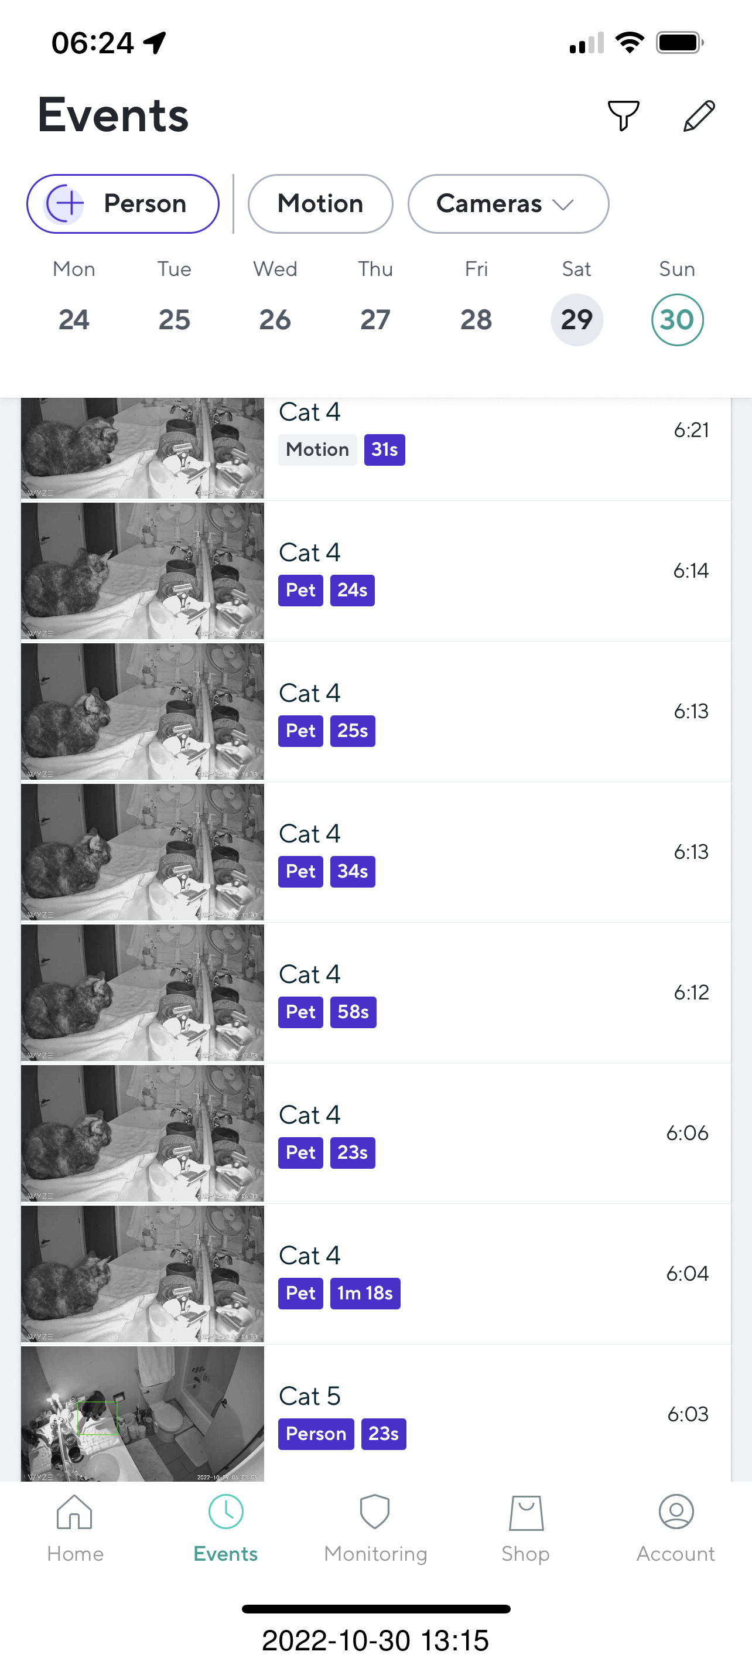Open the Cat 5 Person event thumbnail
This screenshot has height=1658, width=752.
coord(142,1414)
